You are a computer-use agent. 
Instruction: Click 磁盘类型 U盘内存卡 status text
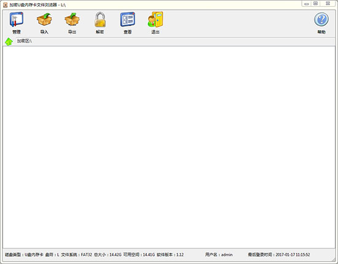pos(24,255)
